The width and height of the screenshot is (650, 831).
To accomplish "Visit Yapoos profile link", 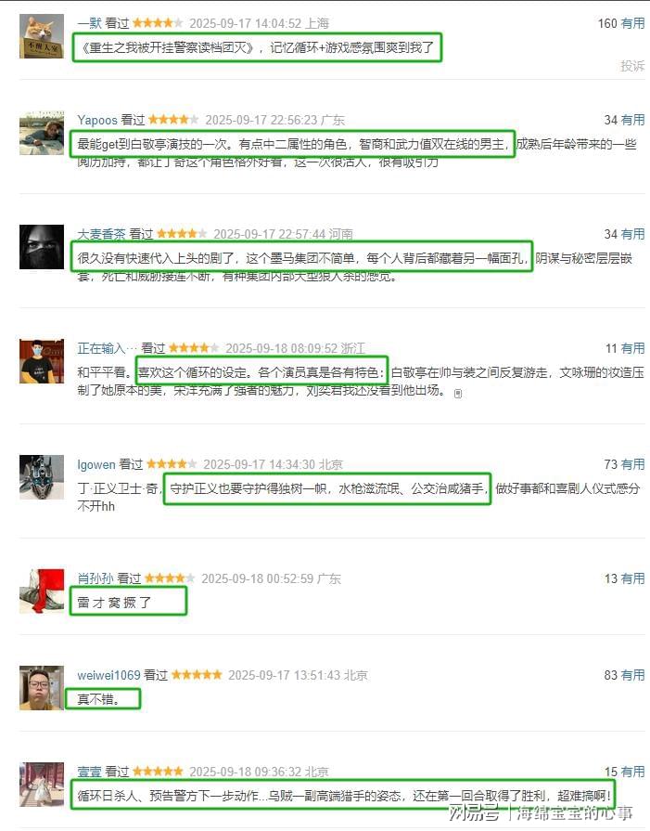I will pyautogui.click(x=96, y=121).
